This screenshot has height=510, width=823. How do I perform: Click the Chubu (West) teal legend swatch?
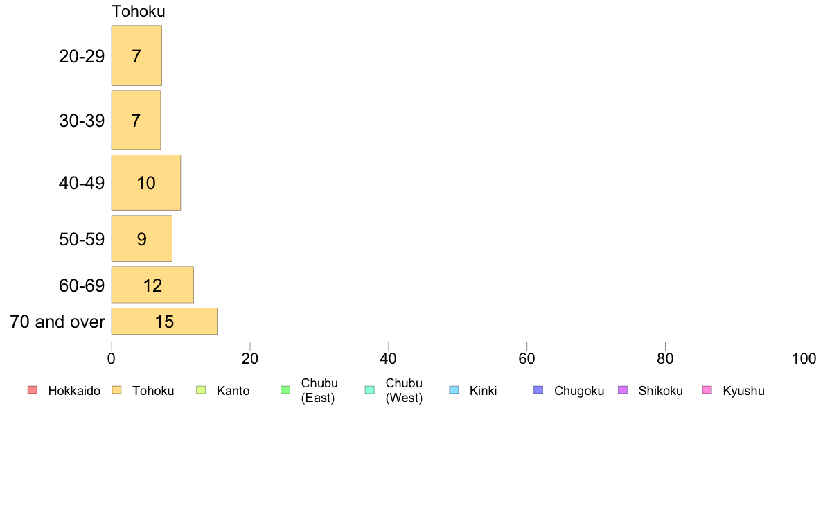tap(369, 389)
